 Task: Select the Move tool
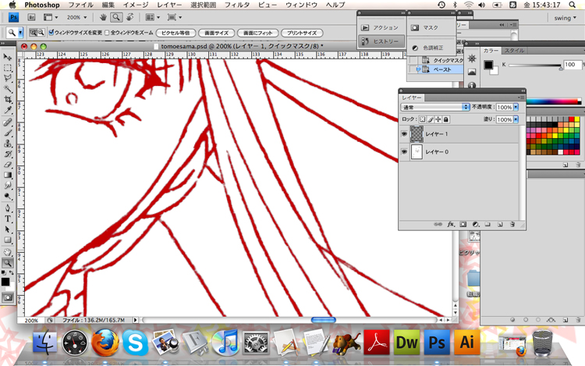coord(8,57)
